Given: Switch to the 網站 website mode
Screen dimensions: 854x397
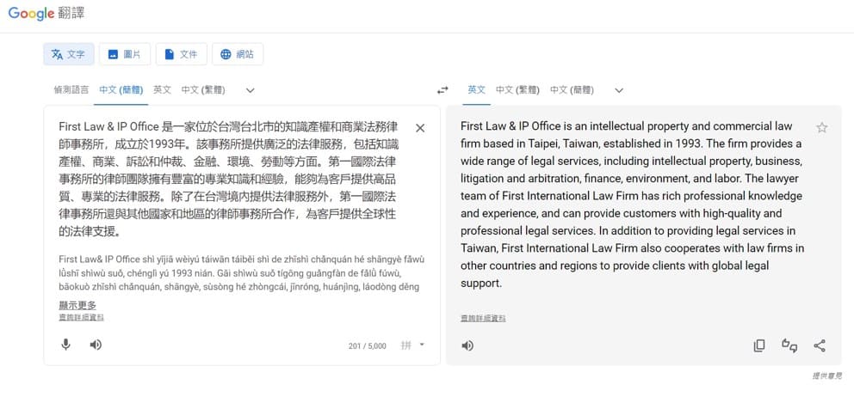Looking at the screenshot, I should (238, 54).
